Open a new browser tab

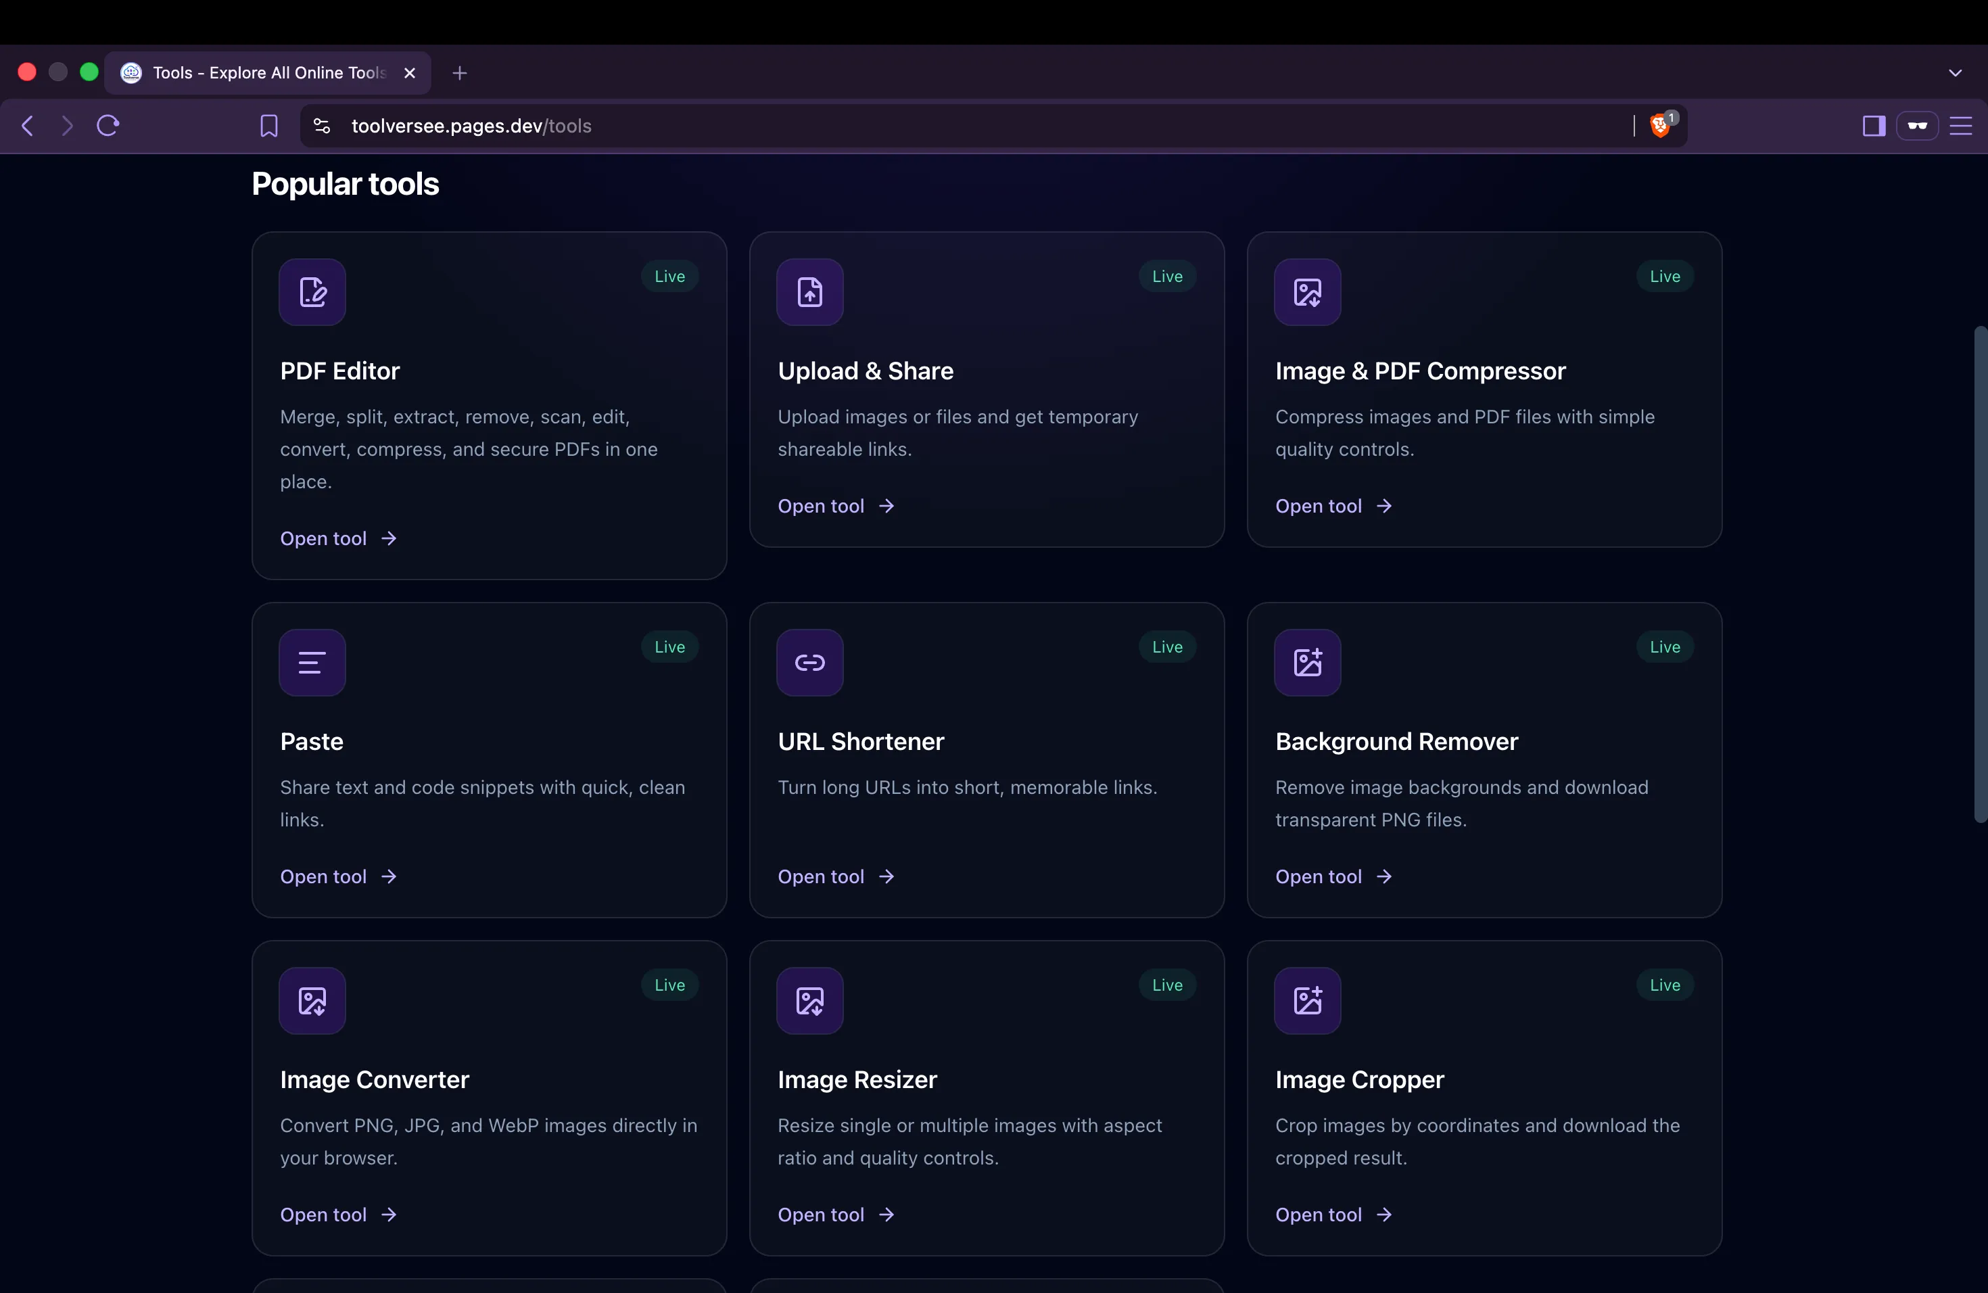pos(459,74)
